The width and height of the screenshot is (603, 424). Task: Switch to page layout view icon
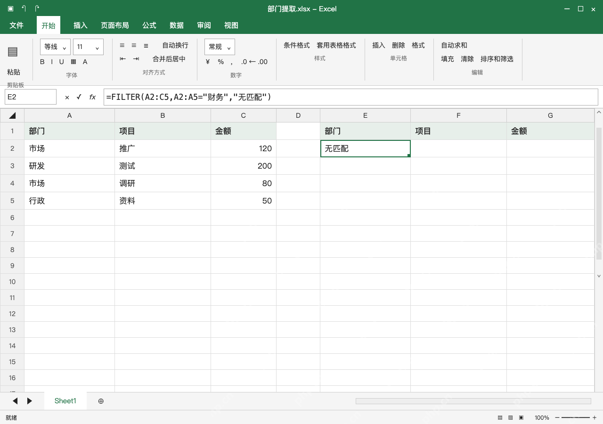point(510,418)
